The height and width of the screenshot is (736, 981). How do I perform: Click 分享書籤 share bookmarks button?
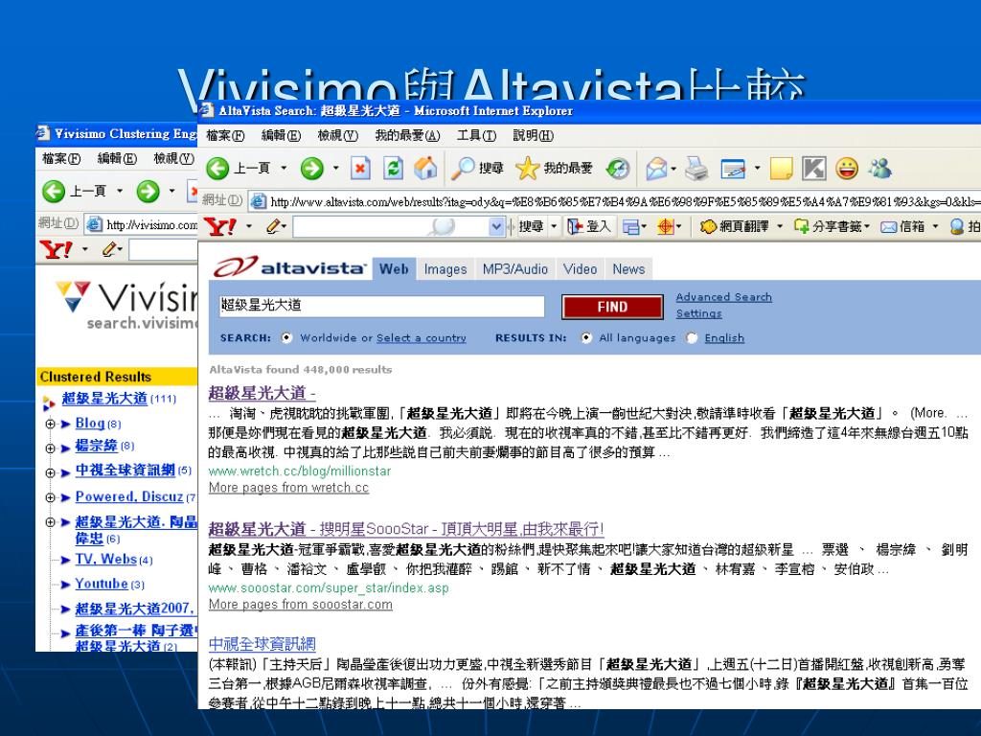tap(828, 226)
